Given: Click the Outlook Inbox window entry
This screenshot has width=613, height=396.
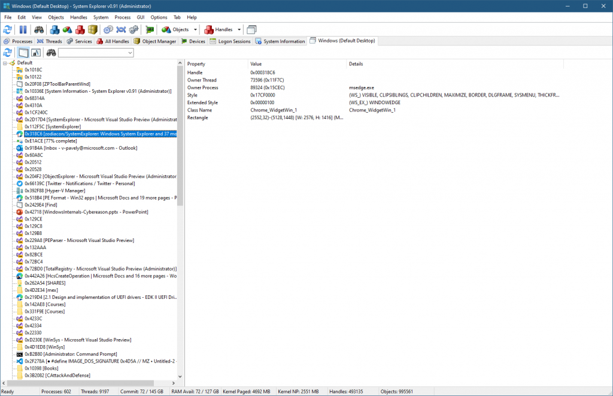Looking at the screenshot, I should pos(82,148).
